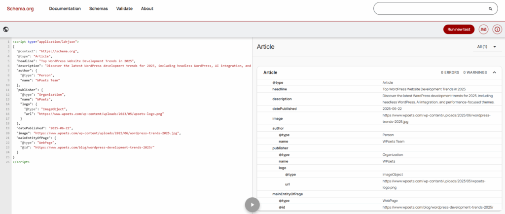Click the info circle icon
This screenshot has width=505, height=214.
497,29
